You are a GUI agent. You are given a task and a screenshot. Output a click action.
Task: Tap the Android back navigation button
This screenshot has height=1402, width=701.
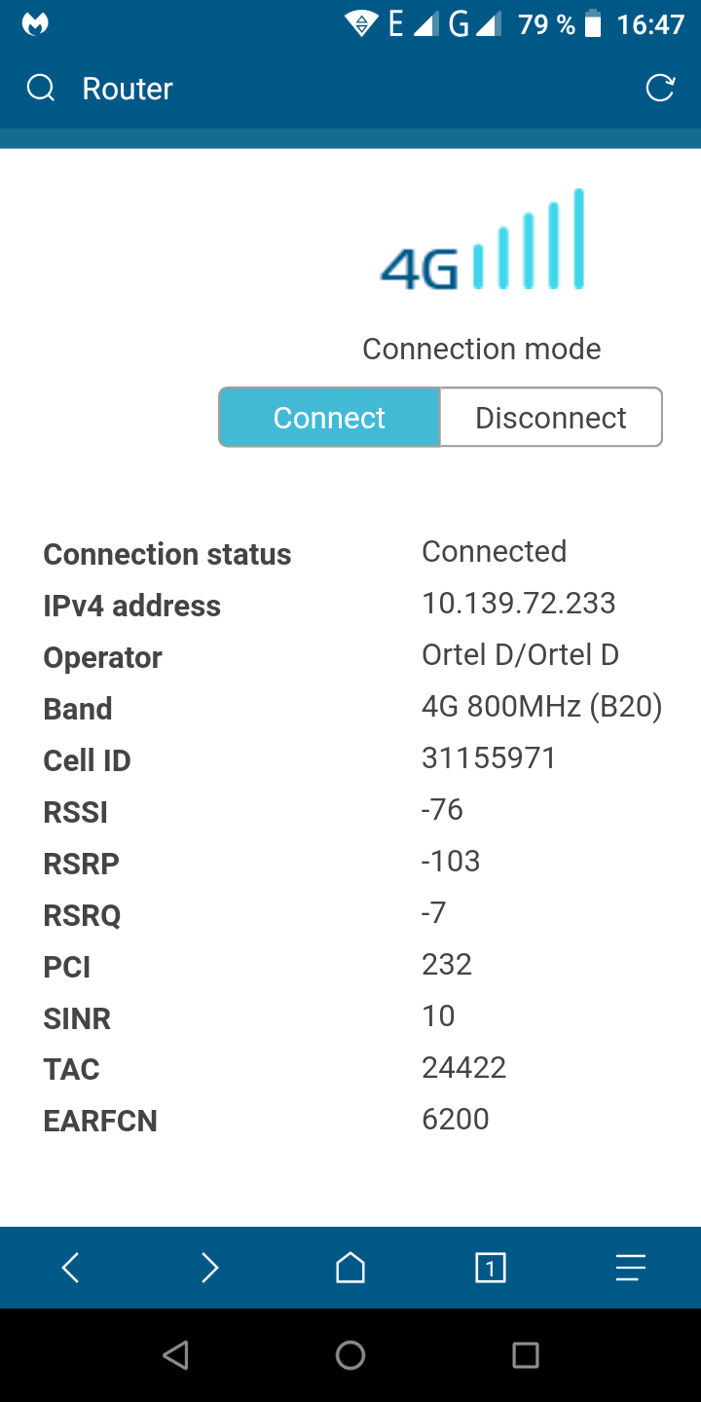[175, 1355]
